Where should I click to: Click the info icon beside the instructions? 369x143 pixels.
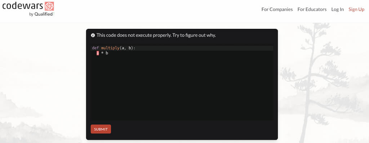93,36
